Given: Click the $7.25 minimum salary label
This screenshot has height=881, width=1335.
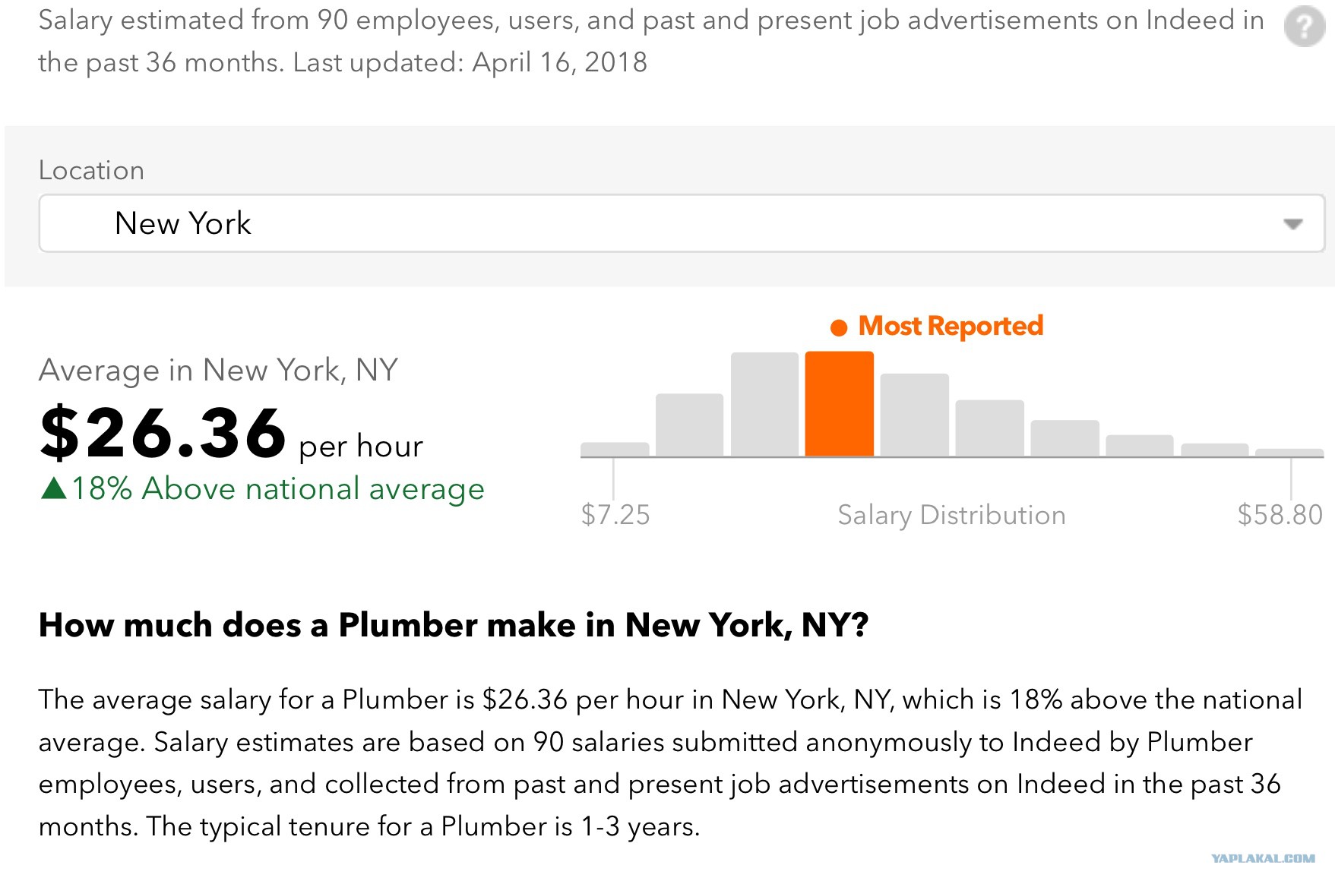Looking at the screenshot, I should point(615,515).
